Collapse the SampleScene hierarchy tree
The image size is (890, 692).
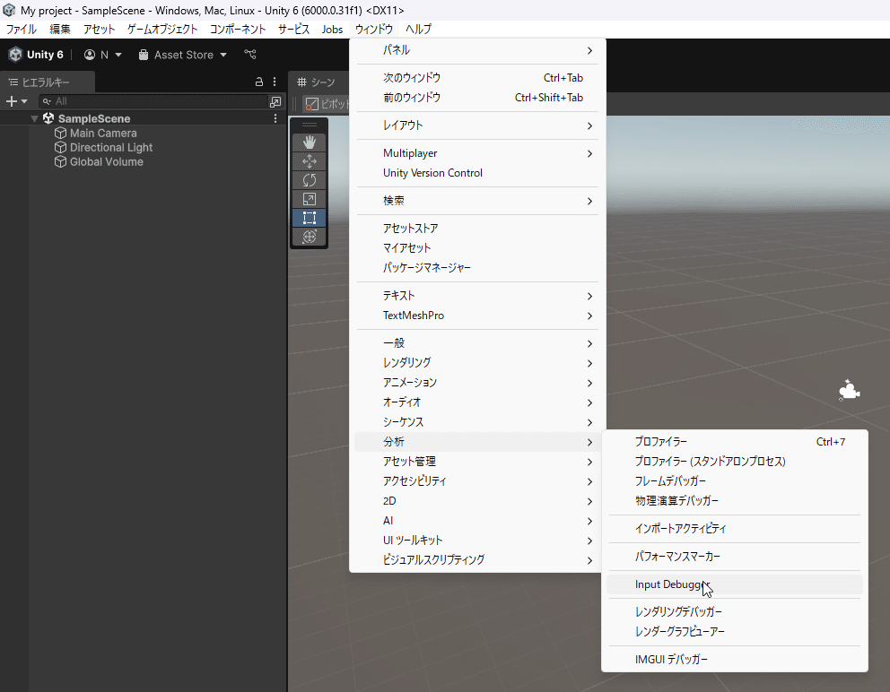(33, 117)
